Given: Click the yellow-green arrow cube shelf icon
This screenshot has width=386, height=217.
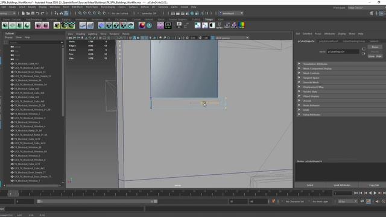Looking at the screenshot, I should click(57, 25).
